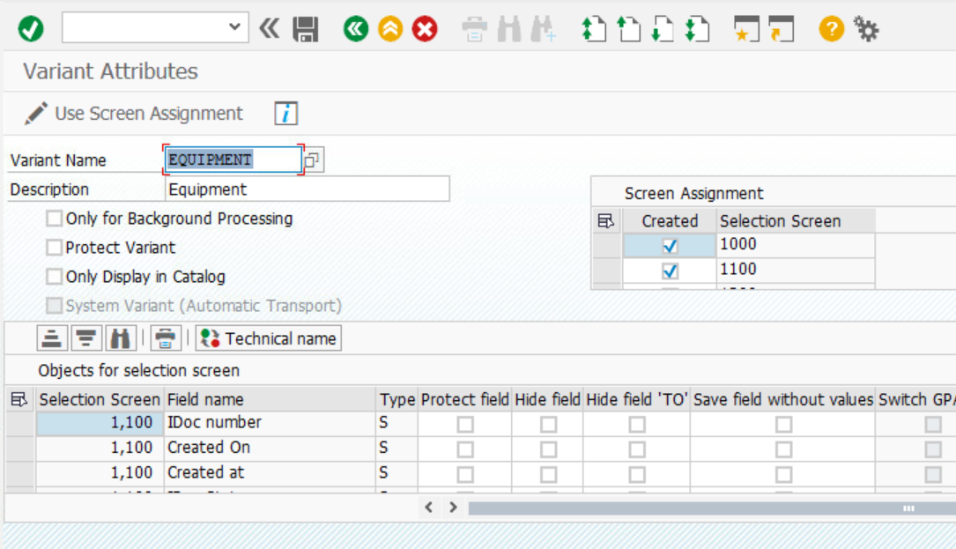
Task: Click the Technical name button
Action: tap(268, 338)
